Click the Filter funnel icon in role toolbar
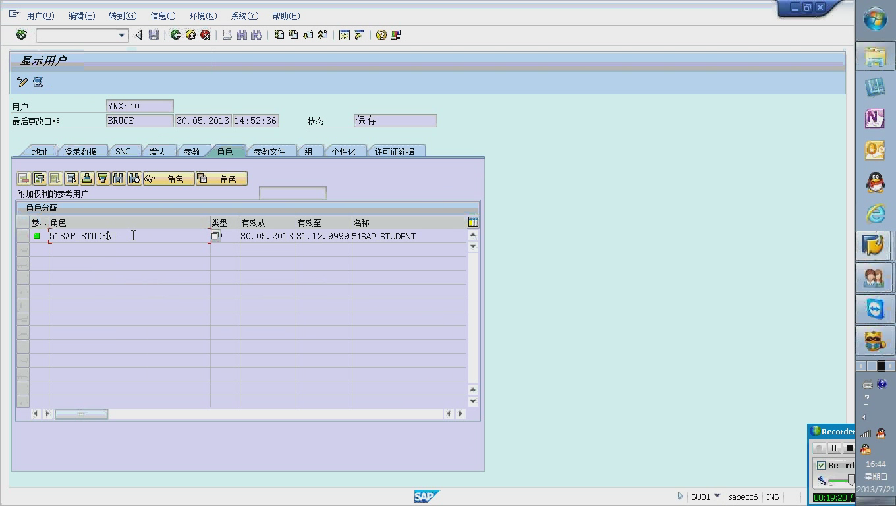 coord(103,179)
